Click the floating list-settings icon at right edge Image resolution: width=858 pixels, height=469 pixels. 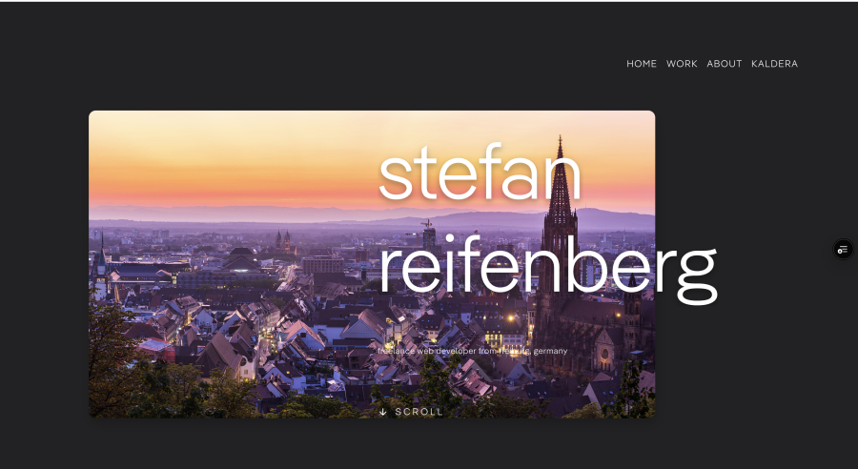pyautogui.click(x=843, y=250)
